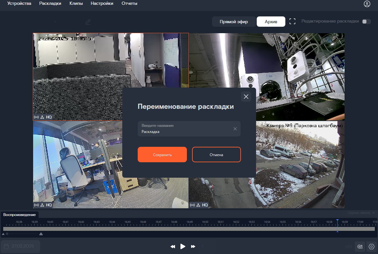Click the 16:45 label on timeline
The height and width of the screenshot is (254, 378).
pyautogui.click(x=127, y=222)
